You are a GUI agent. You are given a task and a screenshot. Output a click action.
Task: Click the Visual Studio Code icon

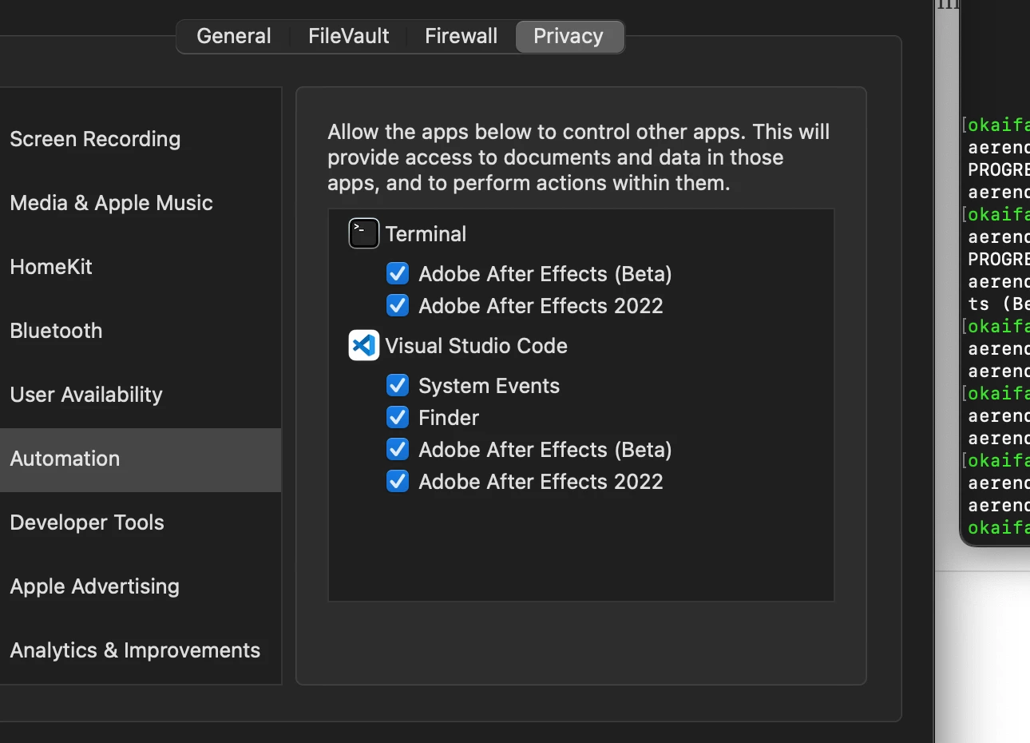pyautogui.click(x=363, y=345)
